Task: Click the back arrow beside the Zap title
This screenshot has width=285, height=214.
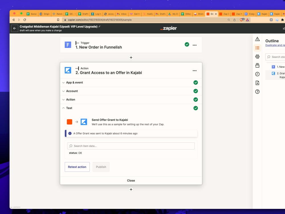Action: [14, 28]
